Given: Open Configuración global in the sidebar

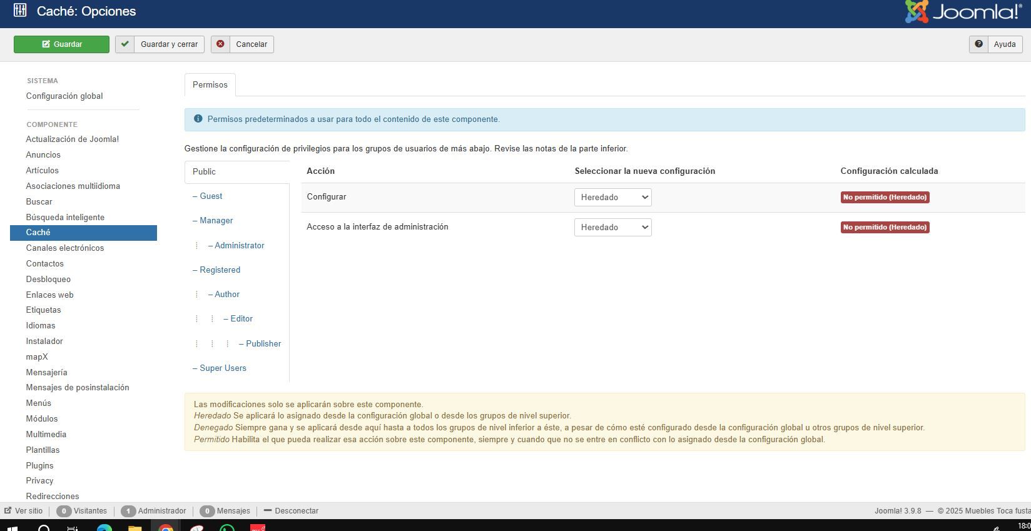Looking at the screenshot, I should click(64, 96).
